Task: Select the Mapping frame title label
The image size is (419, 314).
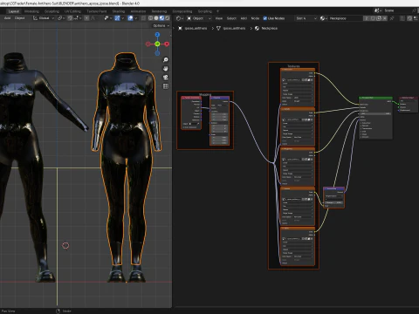Action: pos(205,95)
